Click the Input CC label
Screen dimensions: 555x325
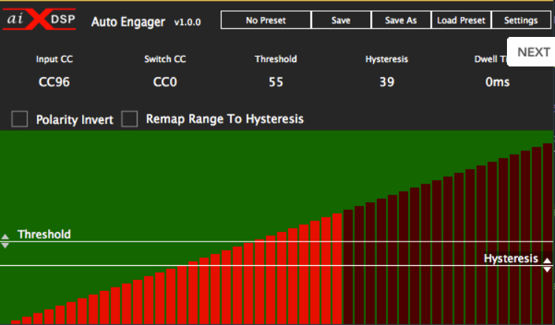tap(54, 59)
